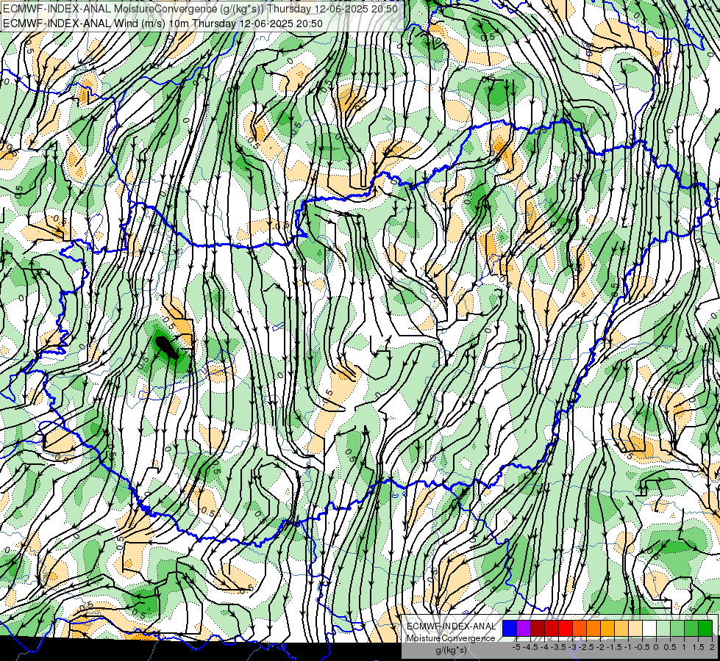Click the blue legend swatch
The width and height of the screenshot is (720, 661).
(510, 628)
